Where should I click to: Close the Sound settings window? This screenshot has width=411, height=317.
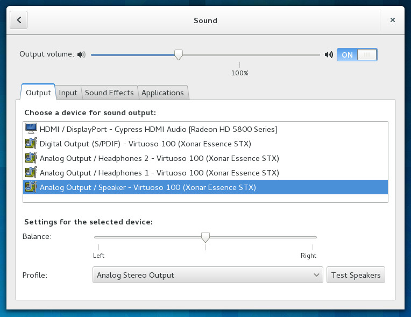393,20
